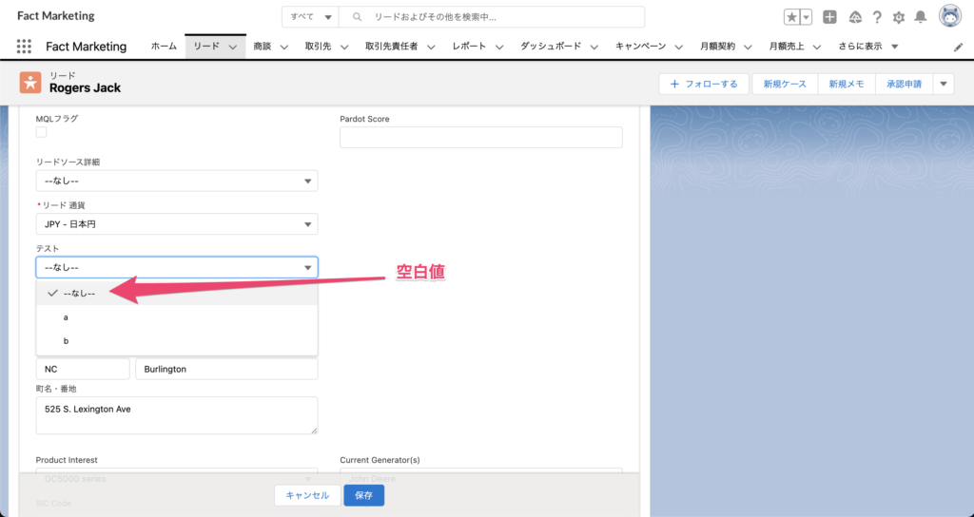Focus the global search field
The image size is (974, 517).
point(492,17)
